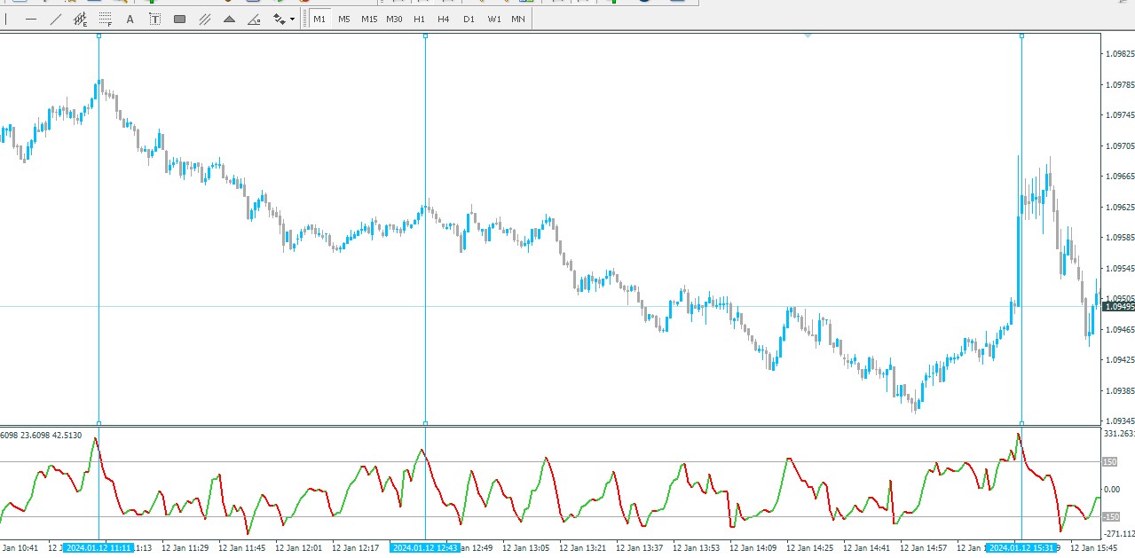Switch chart to M1 timeframe
This screenshot has height=558, width=1135.
click(319, 19)
